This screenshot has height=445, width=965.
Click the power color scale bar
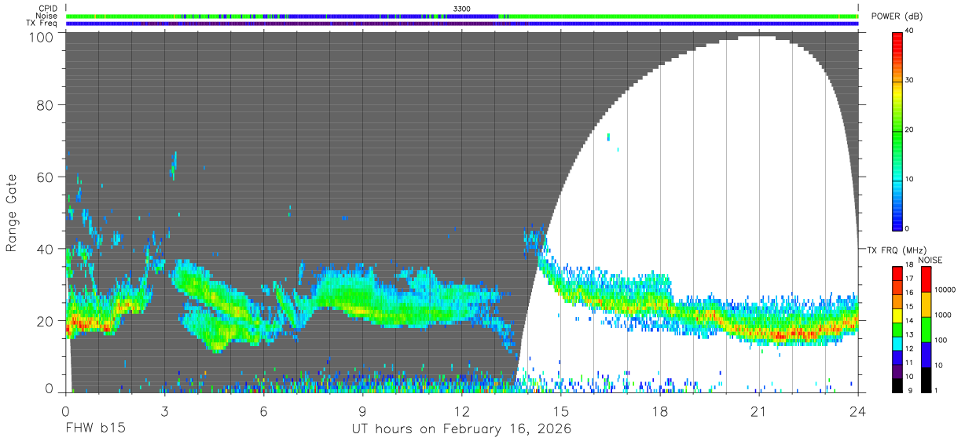(x=897, y=131)
